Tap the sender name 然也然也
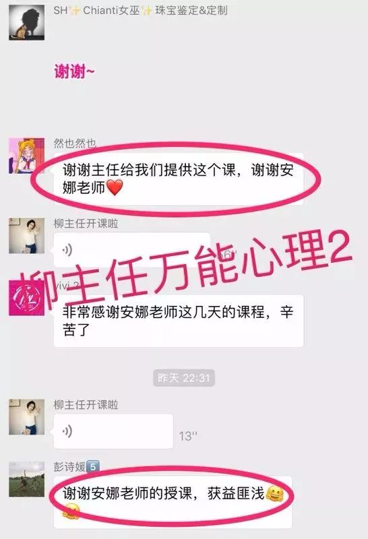This screenshot has height=539, width=368. pos(75,143)
